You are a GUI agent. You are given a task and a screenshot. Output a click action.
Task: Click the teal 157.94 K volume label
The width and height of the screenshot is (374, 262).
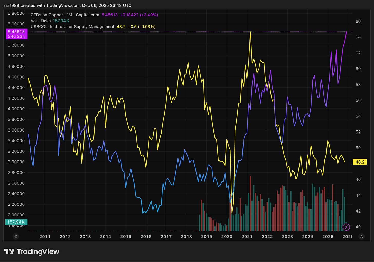16,222
